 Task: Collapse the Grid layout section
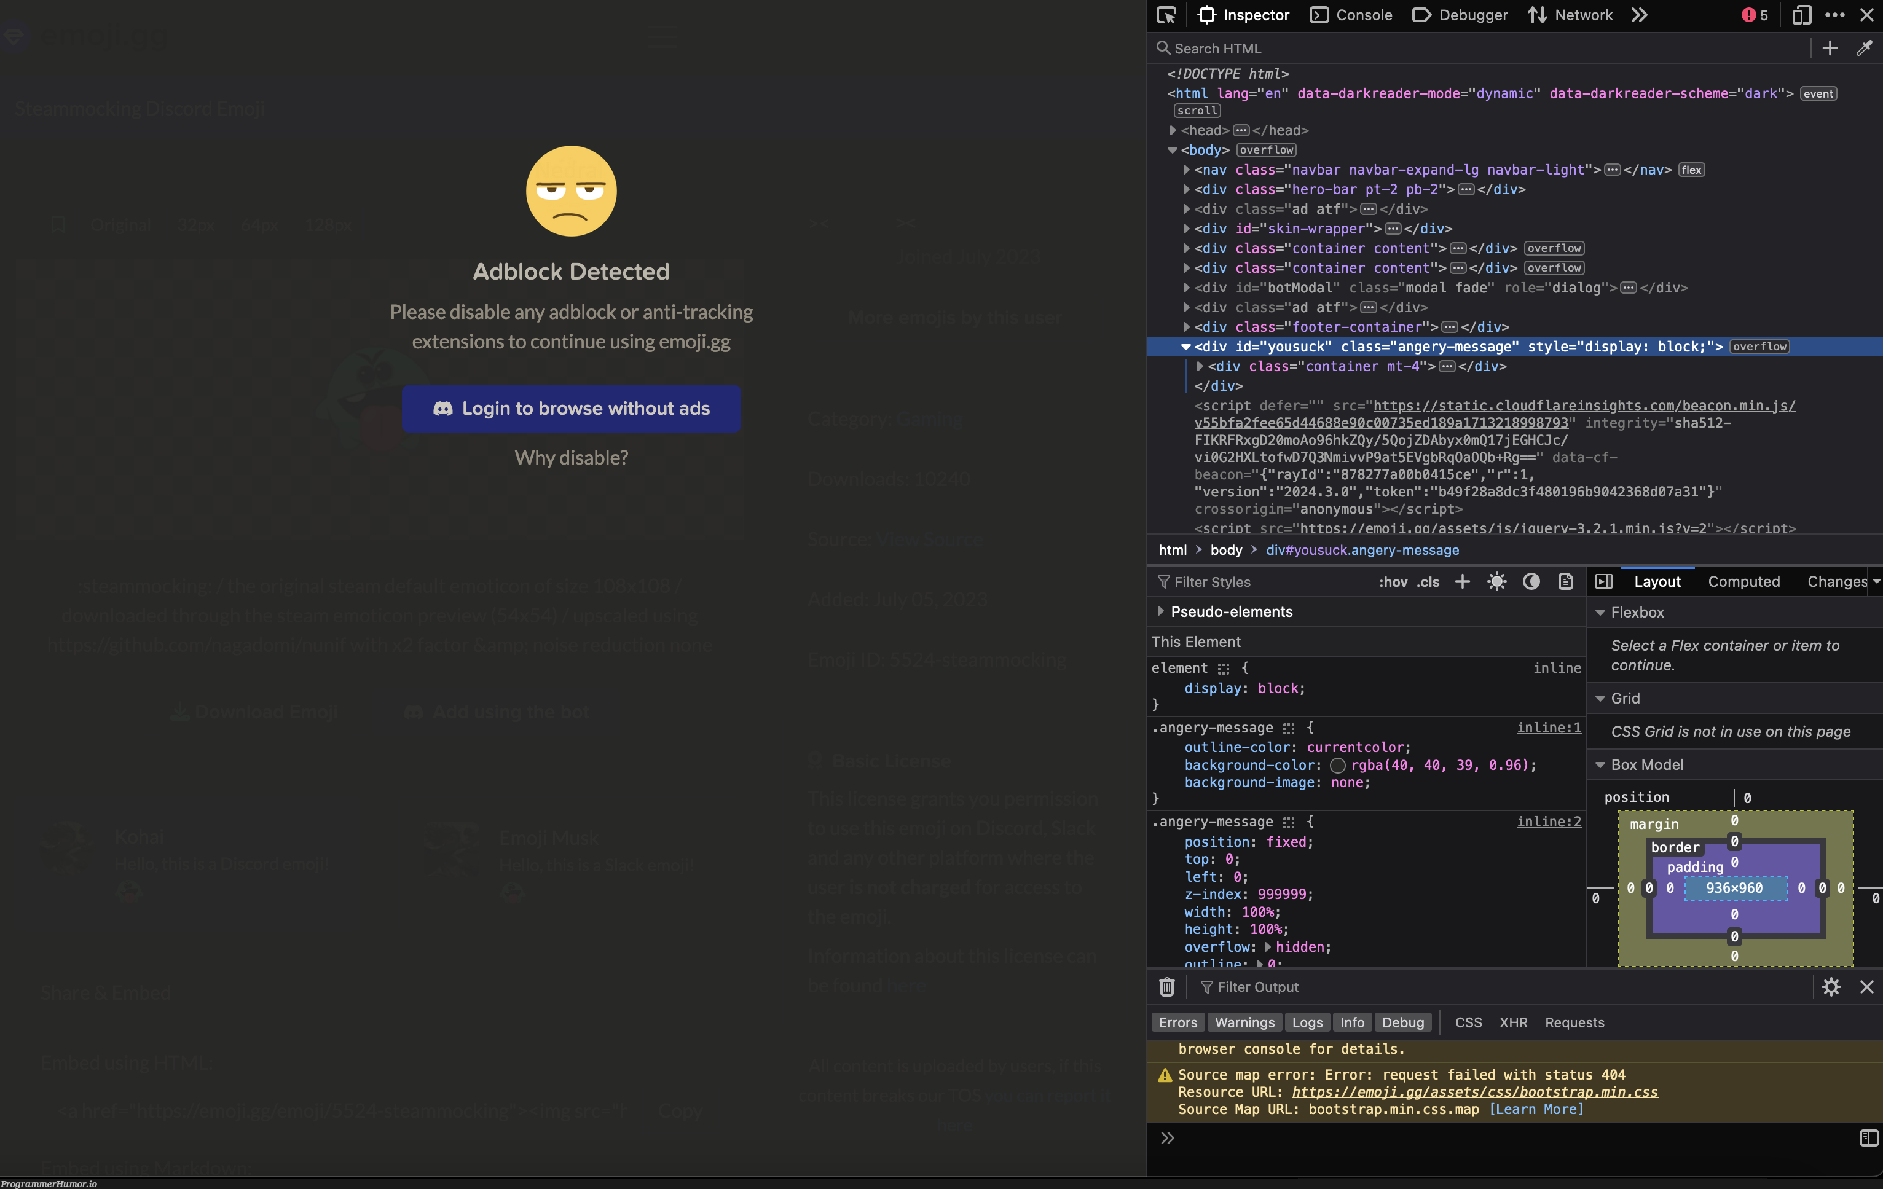1601,698
